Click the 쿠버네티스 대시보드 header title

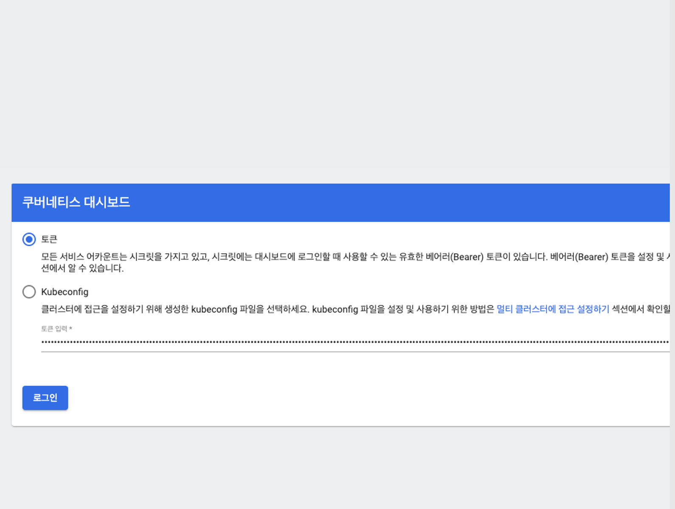click(76, 202)
